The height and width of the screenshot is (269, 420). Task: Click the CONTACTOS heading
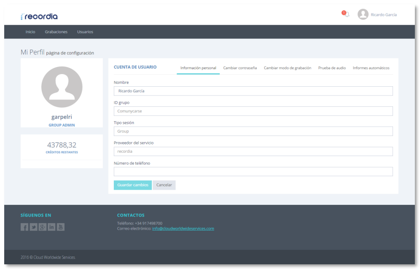click(131, 215)
